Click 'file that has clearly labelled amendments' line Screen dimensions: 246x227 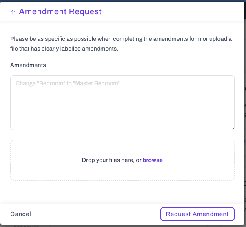tap(64, 49)
